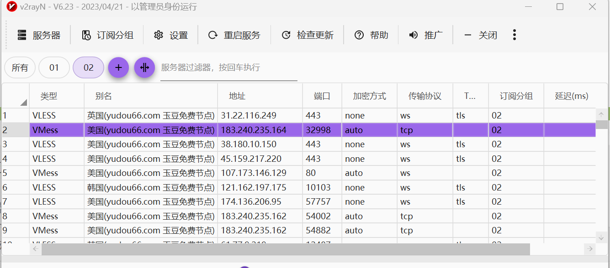Click the vertical scrollbar down arrow
This screenshot has width=610, height=268.
click(x=601, y=237)
